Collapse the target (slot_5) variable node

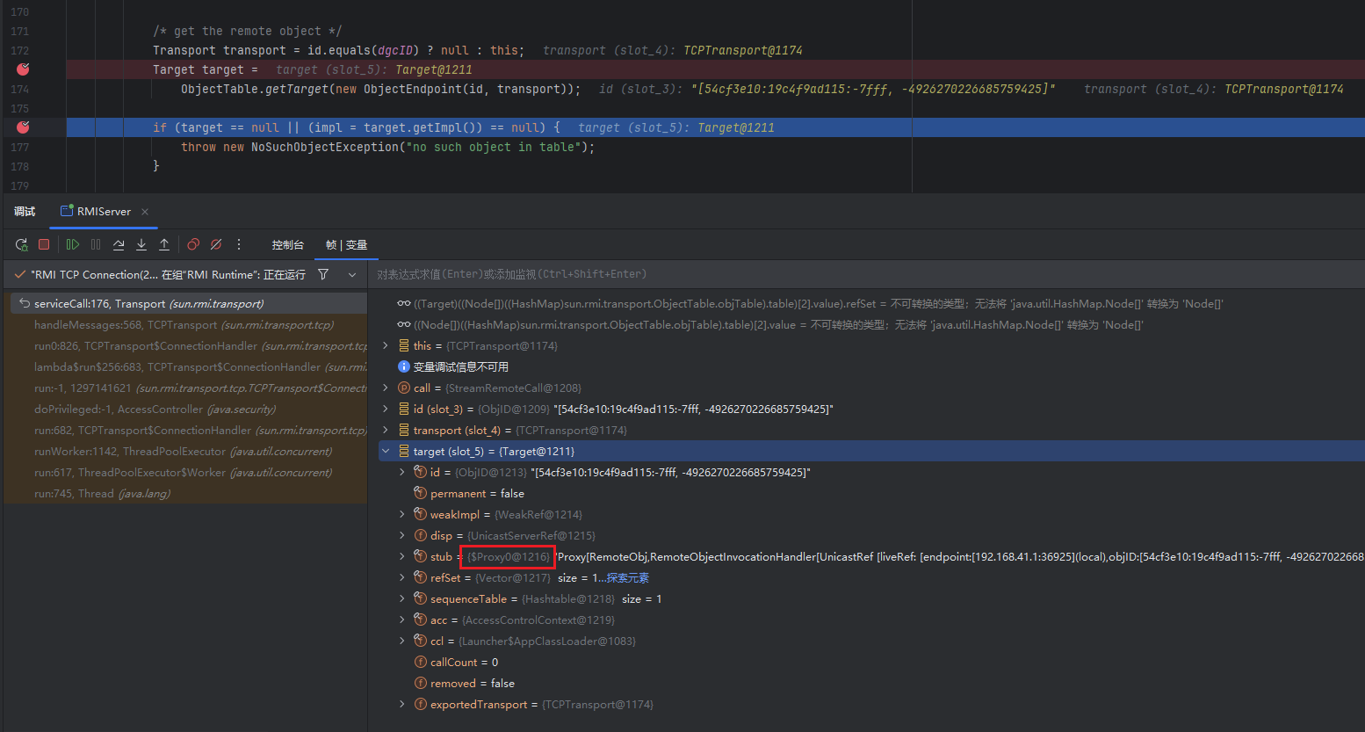pyautogui.click(x=386, y=451)
